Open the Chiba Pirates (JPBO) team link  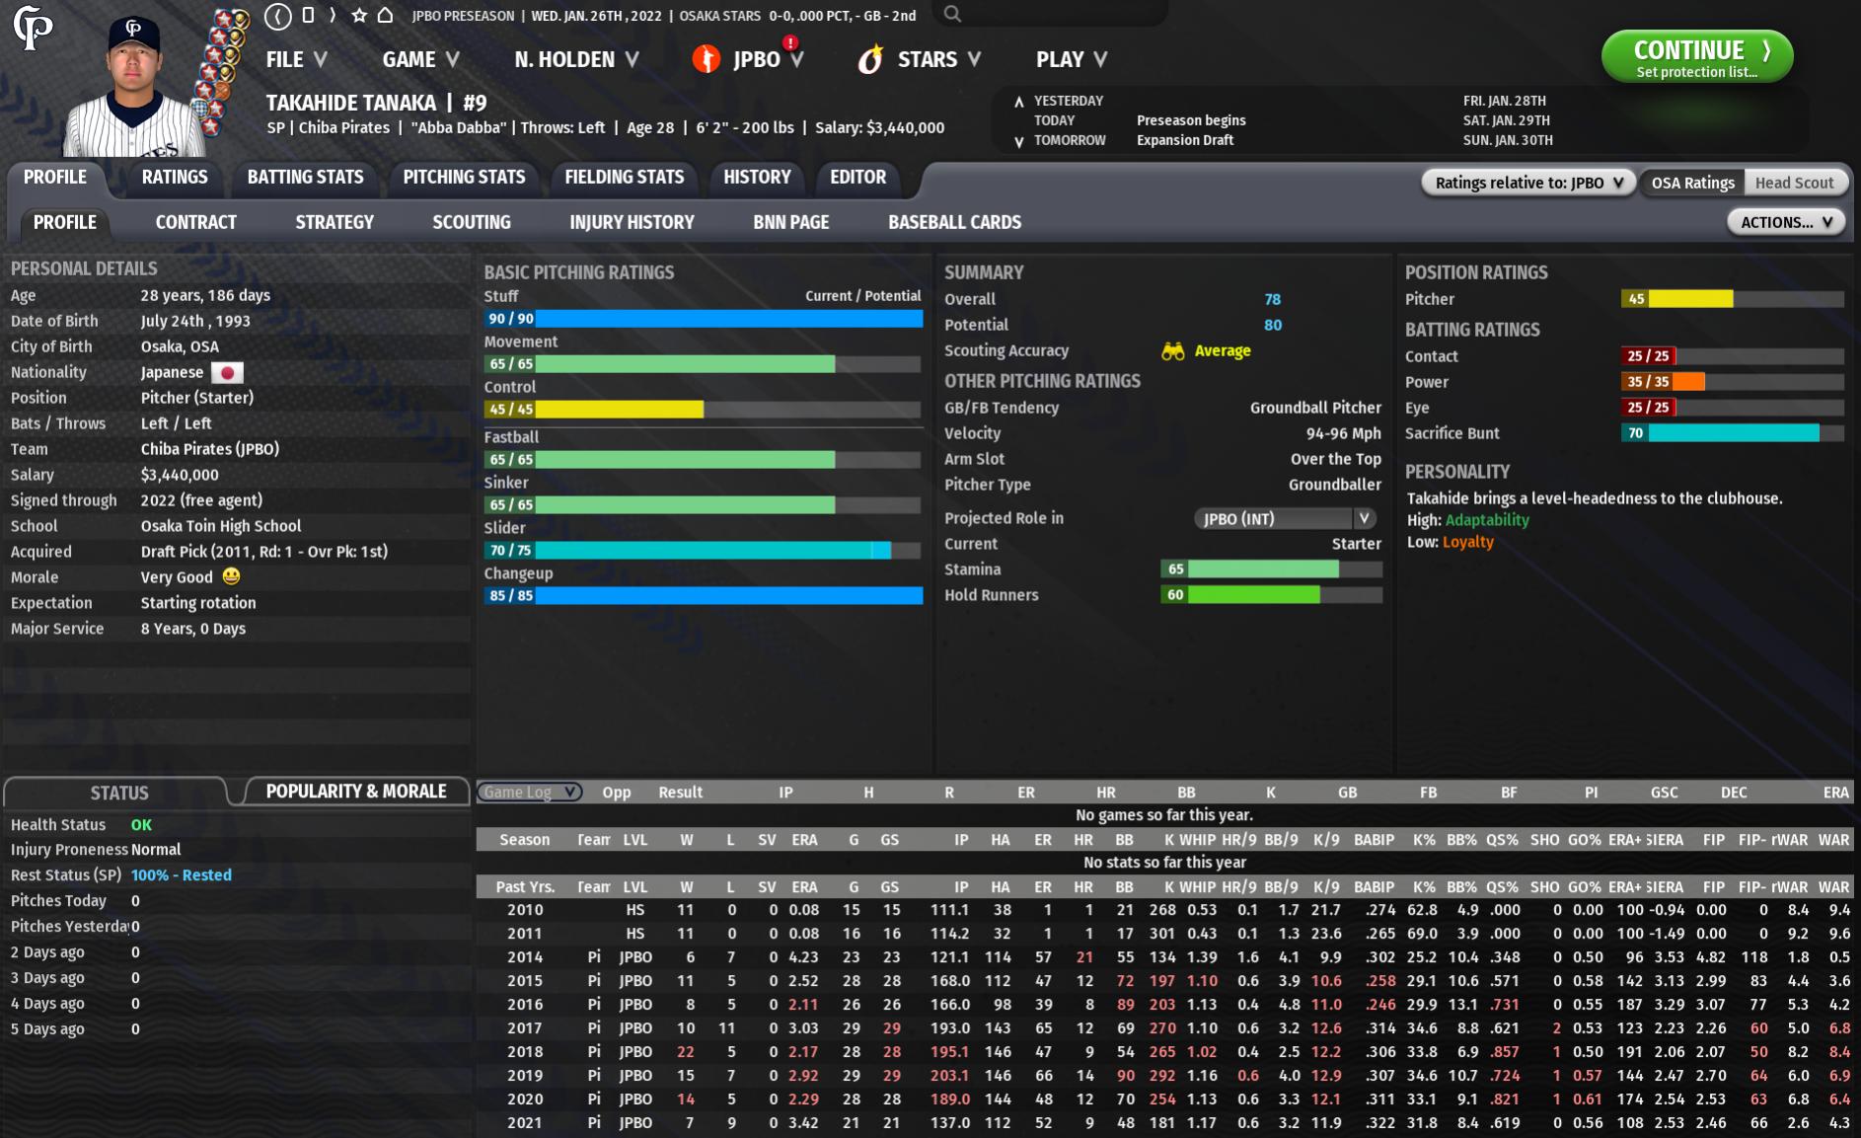(209, 449)
